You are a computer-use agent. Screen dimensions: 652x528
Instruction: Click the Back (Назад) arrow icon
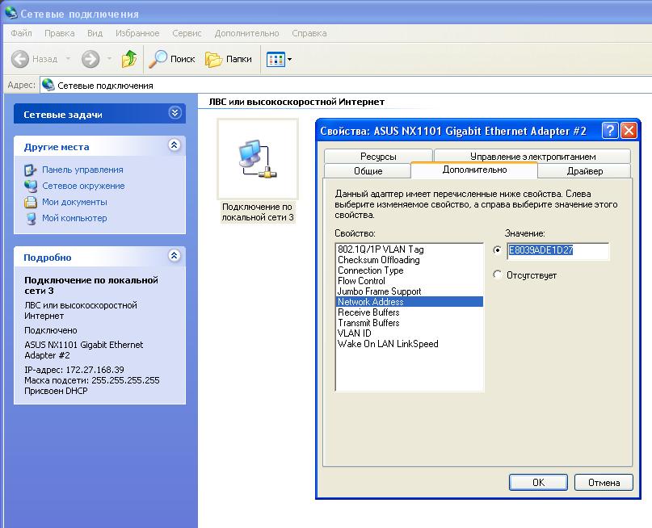pyautogui.click(x=20, y=59)
